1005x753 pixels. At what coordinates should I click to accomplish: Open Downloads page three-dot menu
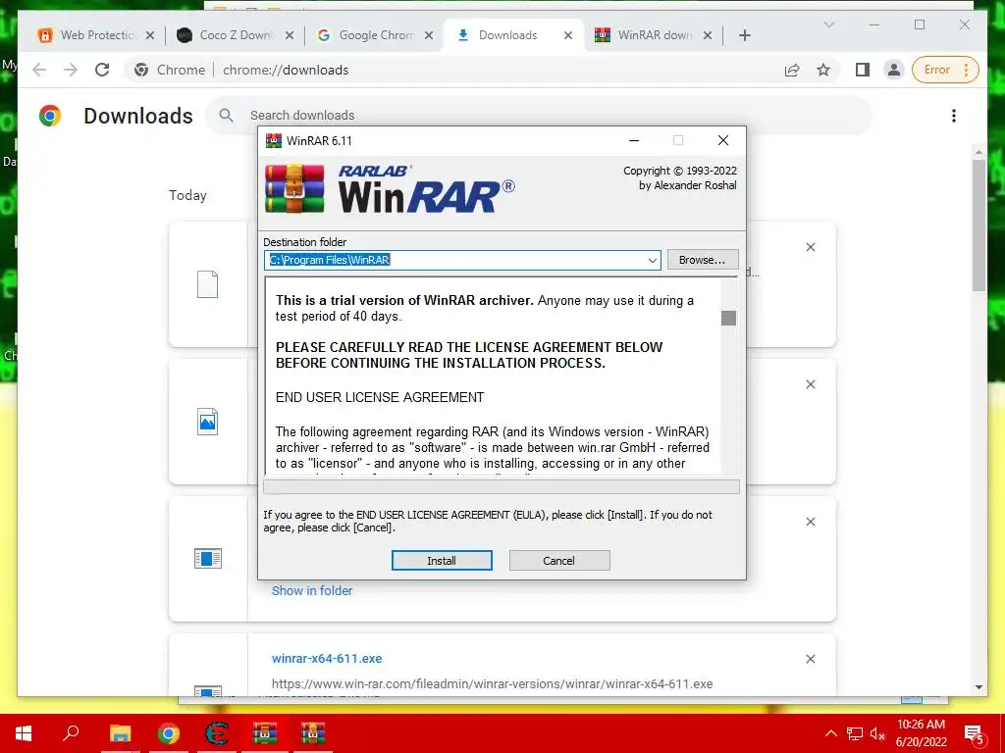pos(954,116)
